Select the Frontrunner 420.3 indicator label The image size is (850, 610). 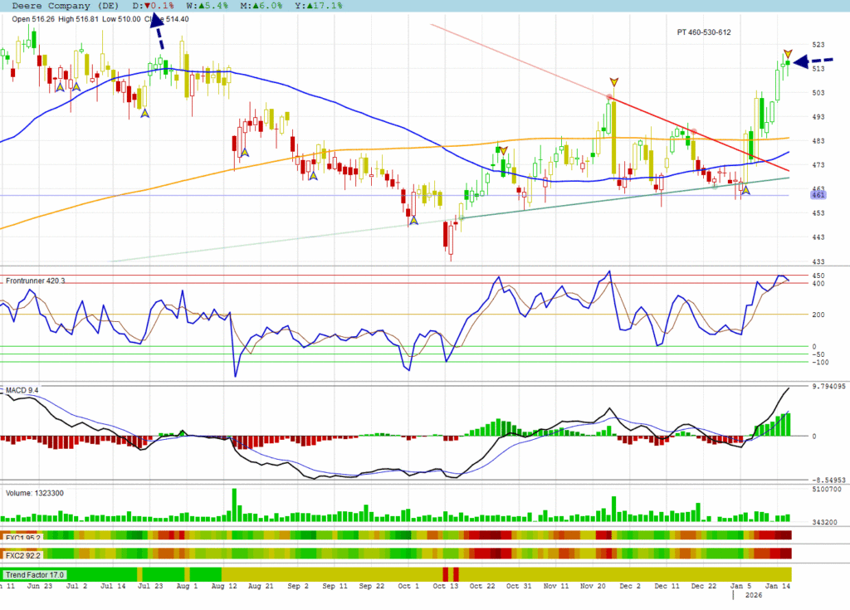(x=35, y=281)
